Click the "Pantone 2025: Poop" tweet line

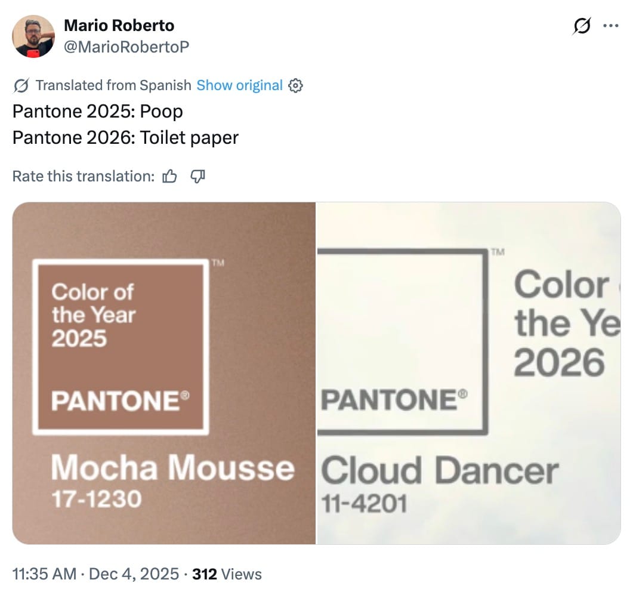(x=98, y=112)
